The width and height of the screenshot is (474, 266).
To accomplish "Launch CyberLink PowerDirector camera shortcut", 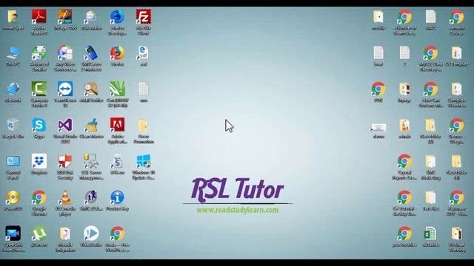I will [x=13, y=233].
